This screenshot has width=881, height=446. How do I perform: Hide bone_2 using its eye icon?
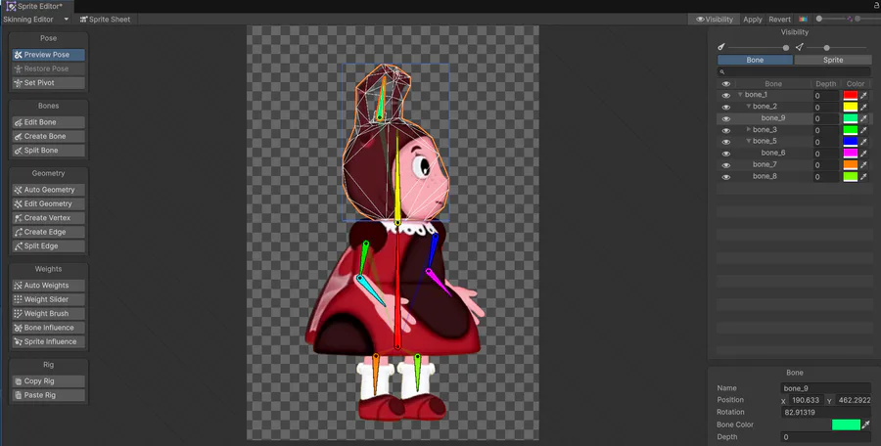coord(726,107)
